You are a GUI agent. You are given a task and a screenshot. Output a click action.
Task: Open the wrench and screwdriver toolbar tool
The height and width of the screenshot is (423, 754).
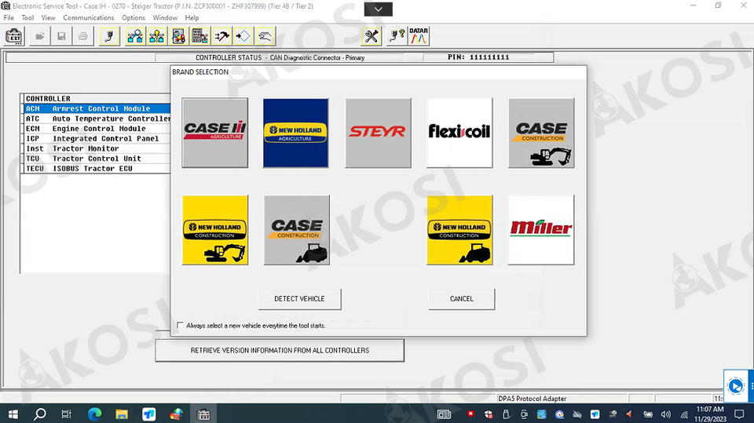tap(372, 36)
